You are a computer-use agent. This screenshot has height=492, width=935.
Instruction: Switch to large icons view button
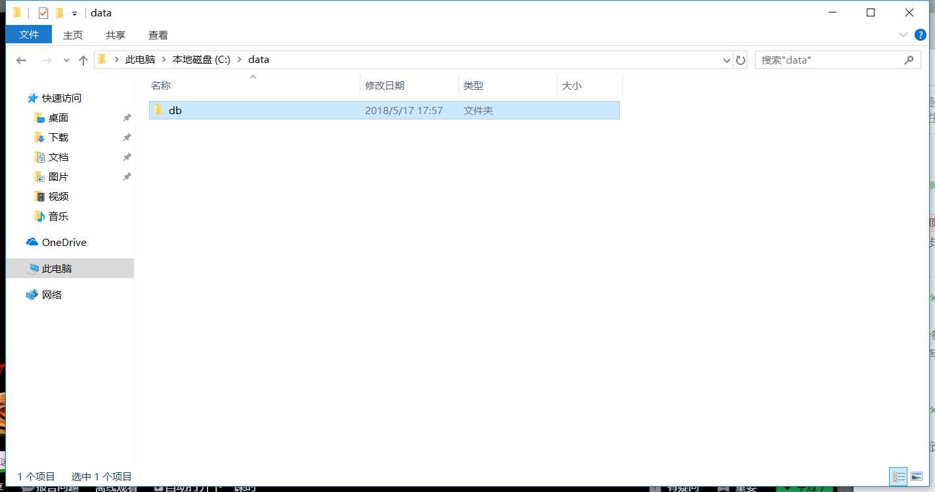(x=917, y=477)
